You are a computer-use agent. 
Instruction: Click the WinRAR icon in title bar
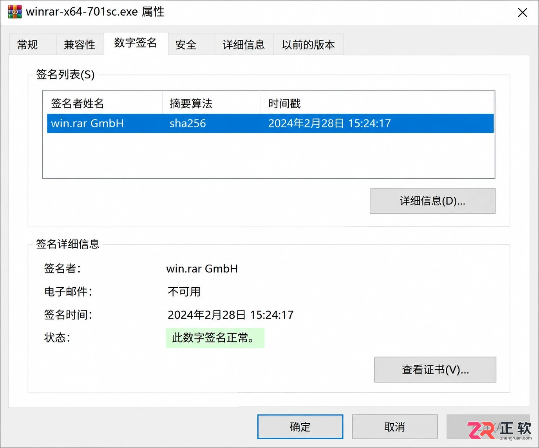pyautogui.click(x=15, y=12)
